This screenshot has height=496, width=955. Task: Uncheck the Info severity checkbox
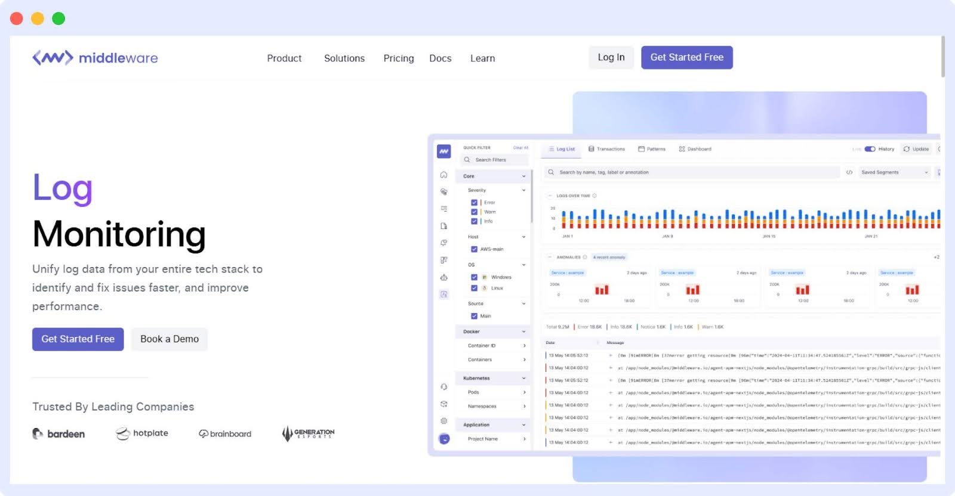coord(474,221)
